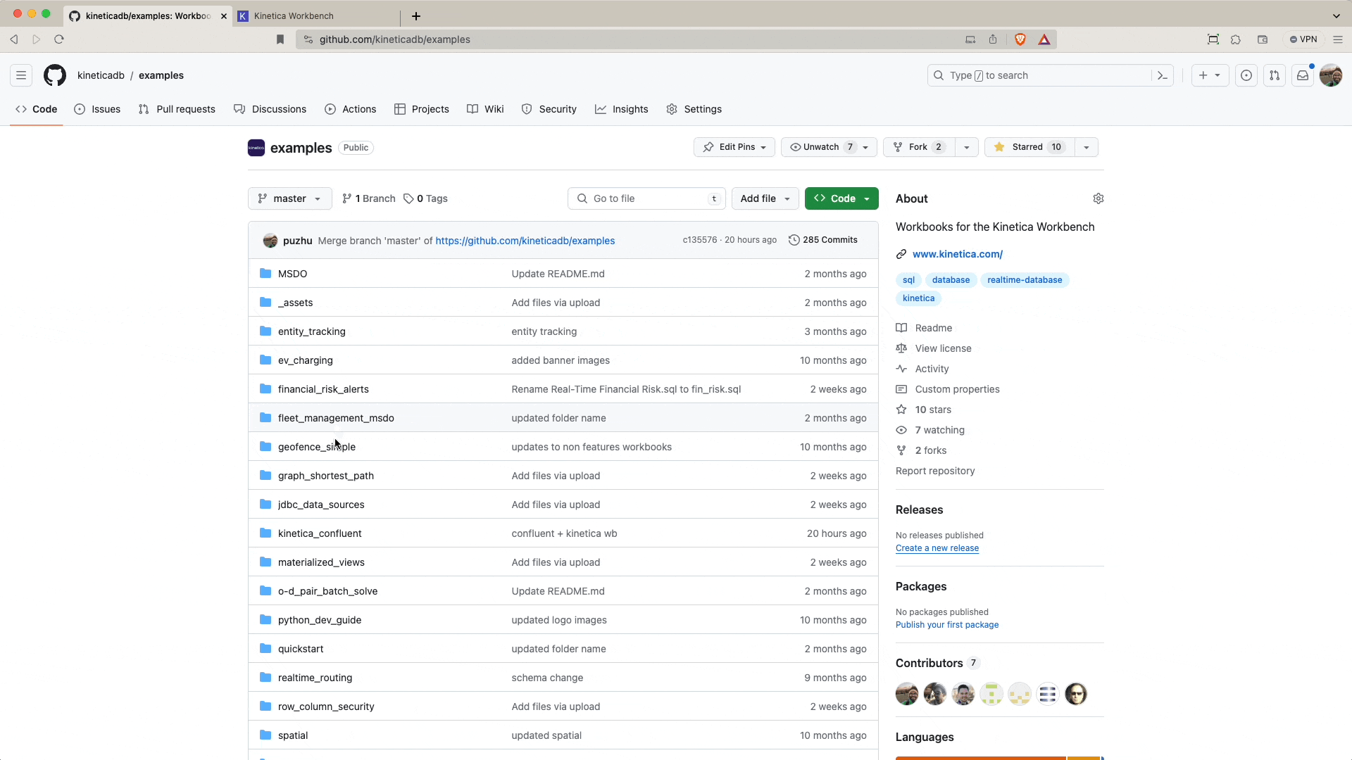Viewport: 1352px width, 760px height.
Task: Expand the Add file dropdown
Action: click(x=765, y=198)
